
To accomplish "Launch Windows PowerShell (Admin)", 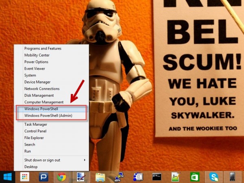I will [52, 115].
